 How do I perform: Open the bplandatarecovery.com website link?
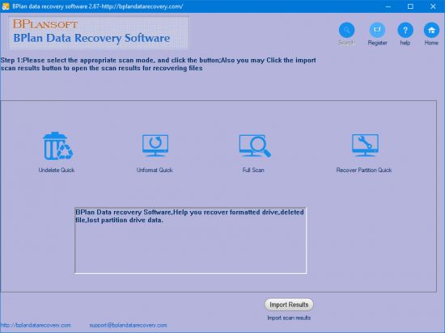pyautogui.click(x=36, y=325)
